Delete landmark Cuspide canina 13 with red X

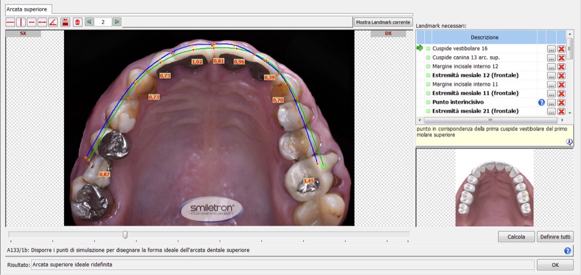[x=561, y=58]
